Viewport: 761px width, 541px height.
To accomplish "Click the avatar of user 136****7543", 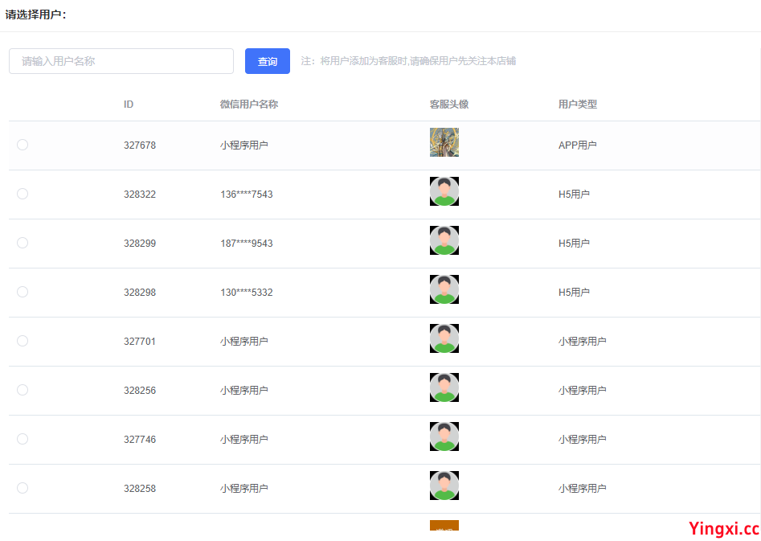I will [444, 191].
